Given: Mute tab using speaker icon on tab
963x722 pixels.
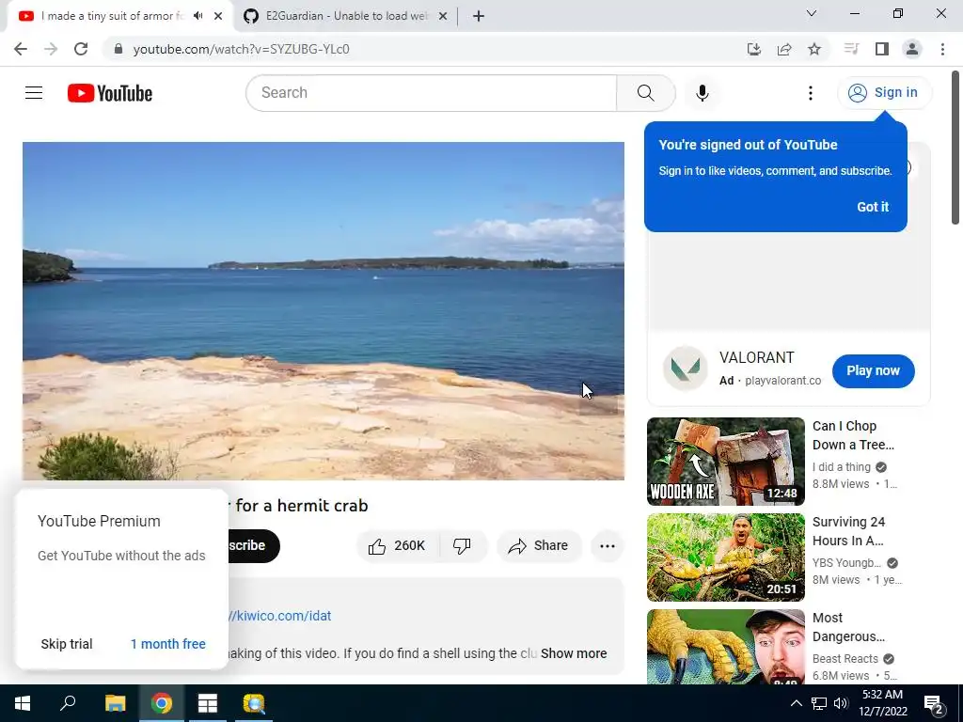Looking at the screenshot, I should click(x=197, y=16).
